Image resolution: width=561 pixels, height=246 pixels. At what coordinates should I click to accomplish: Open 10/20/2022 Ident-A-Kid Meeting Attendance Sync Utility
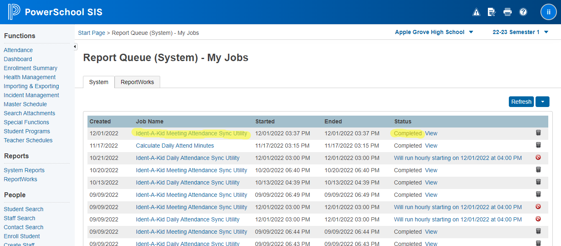191,170
